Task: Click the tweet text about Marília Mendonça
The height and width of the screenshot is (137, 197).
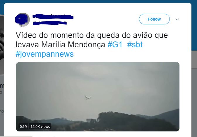Action: click(92, 40)
